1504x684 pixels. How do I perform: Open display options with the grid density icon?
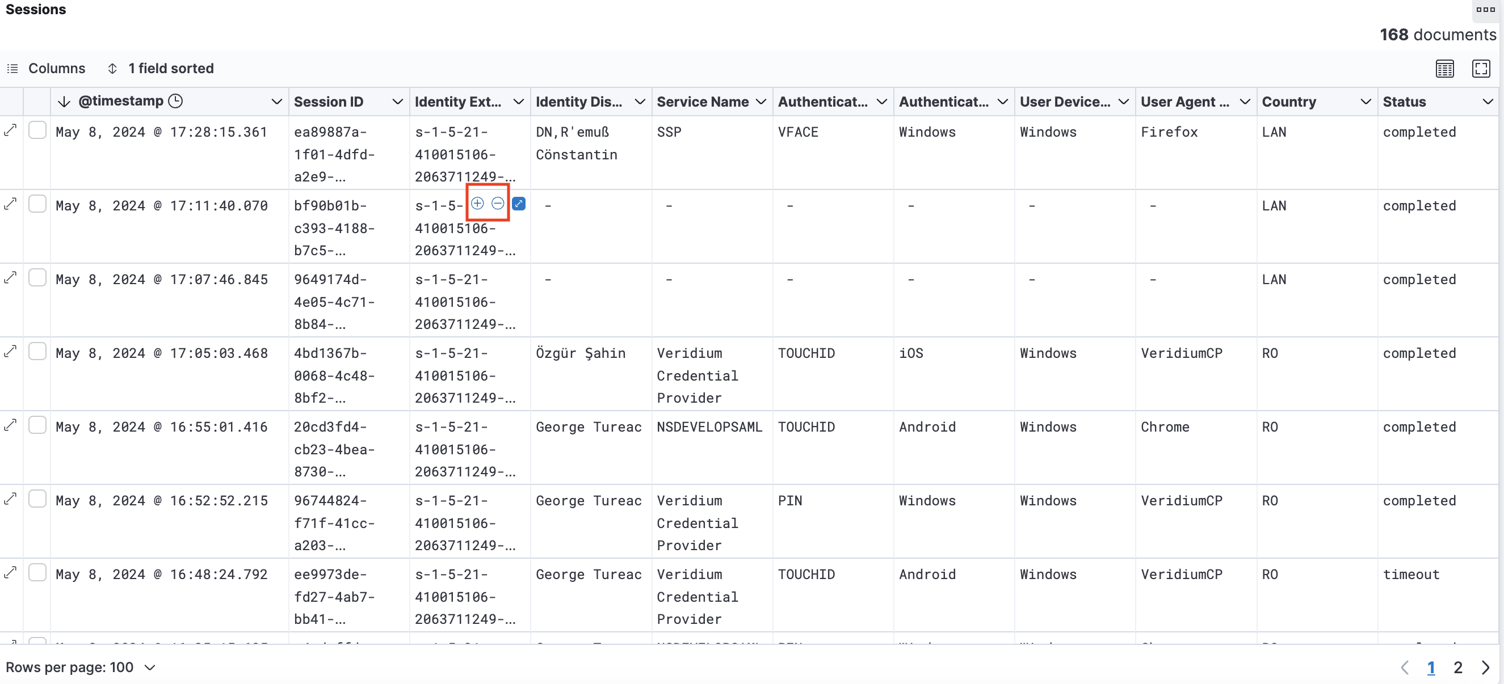tap(1445, 68)
